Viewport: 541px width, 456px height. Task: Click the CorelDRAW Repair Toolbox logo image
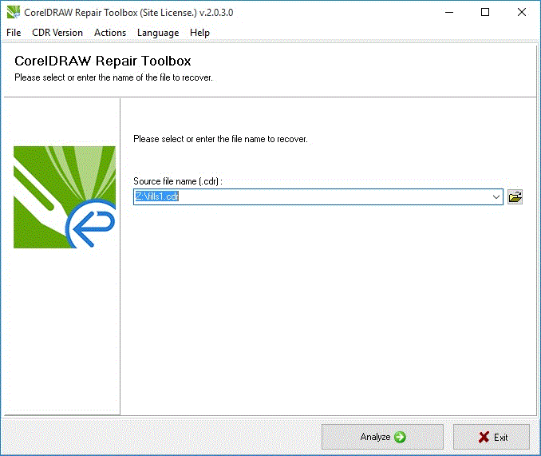click(65, 196)
